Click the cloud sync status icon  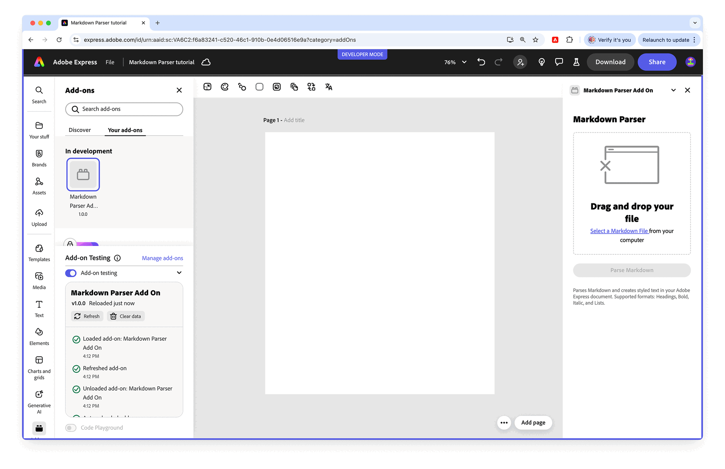206,62
